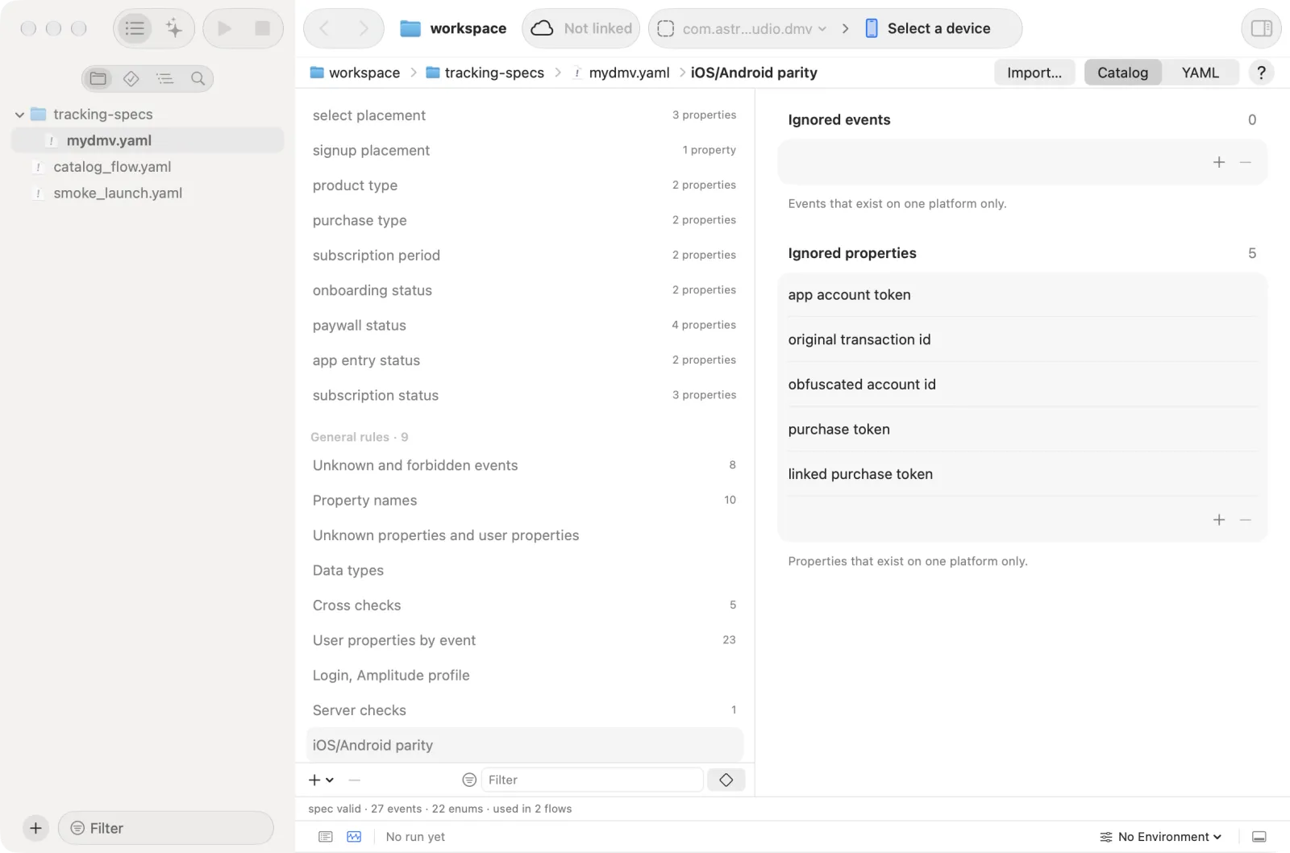Go back with the left arrow
The height and width of the screenshot is (853, 1290).
coord(324,28)
